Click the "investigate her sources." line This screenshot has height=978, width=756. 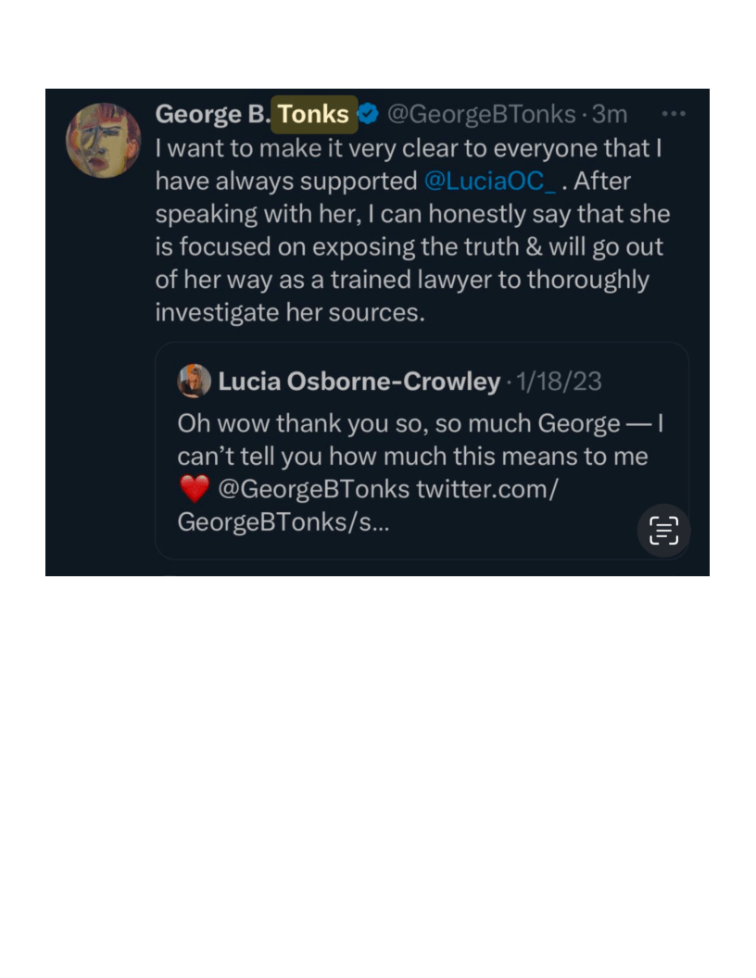[x=290, y=312]
